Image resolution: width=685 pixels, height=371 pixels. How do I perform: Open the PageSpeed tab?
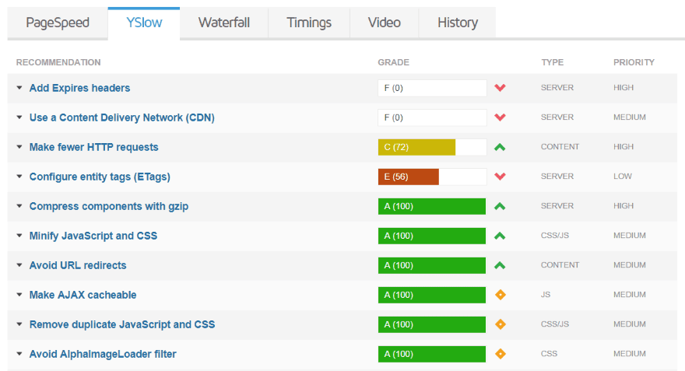tap(58, 23)
